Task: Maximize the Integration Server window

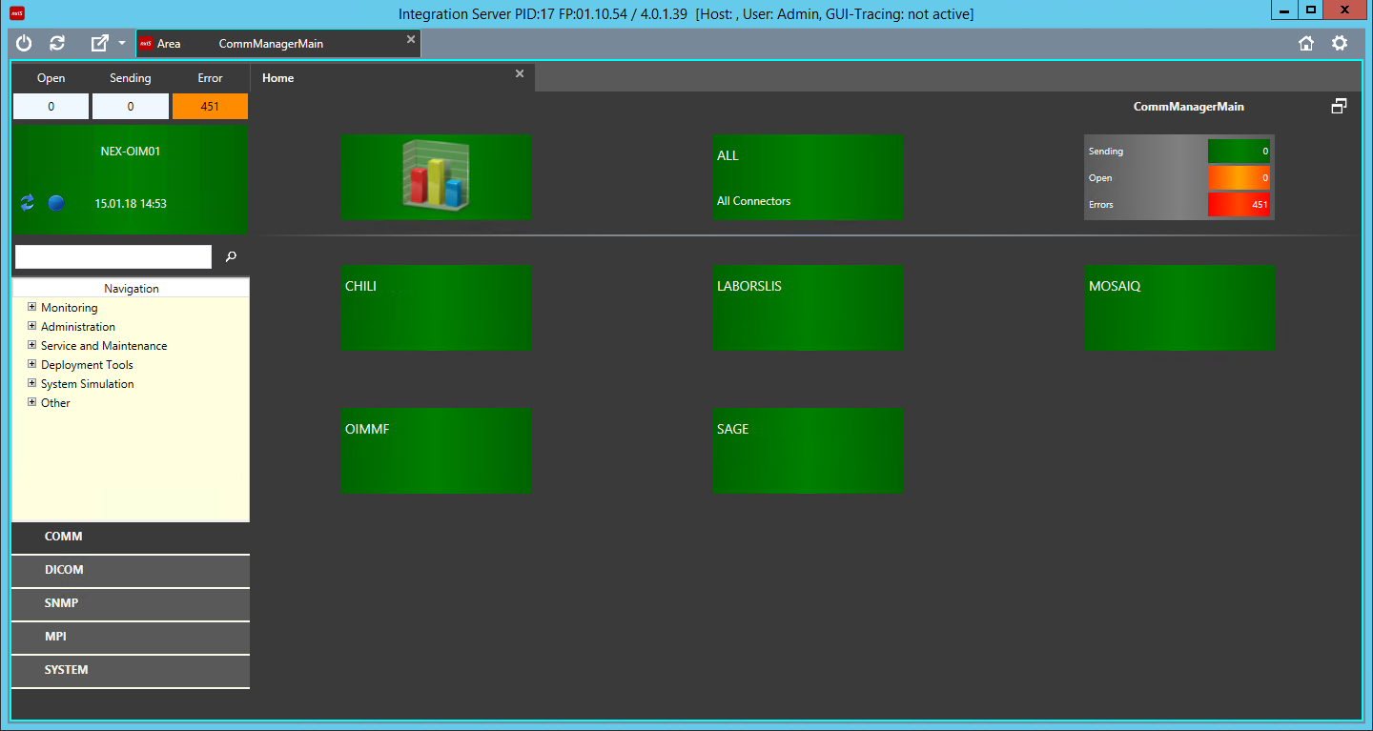Action: (x=1311, y=10)
